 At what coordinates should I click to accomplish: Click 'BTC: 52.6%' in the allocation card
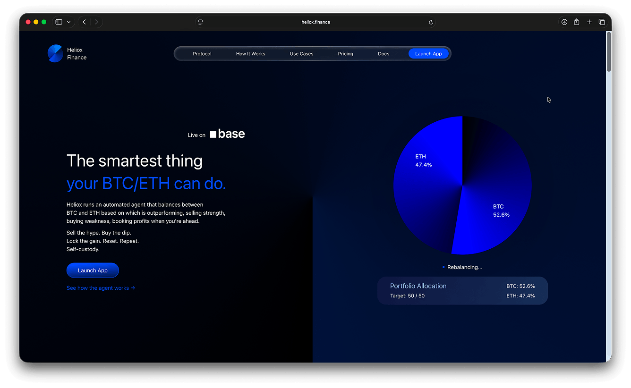(x=520, y=286)
